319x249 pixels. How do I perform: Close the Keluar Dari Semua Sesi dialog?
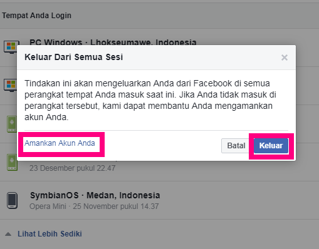tap(285, 58)
